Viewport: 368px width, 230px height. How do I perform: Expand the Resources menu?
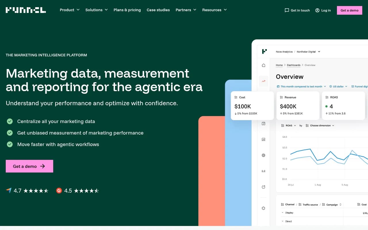(x=214, y=10)
